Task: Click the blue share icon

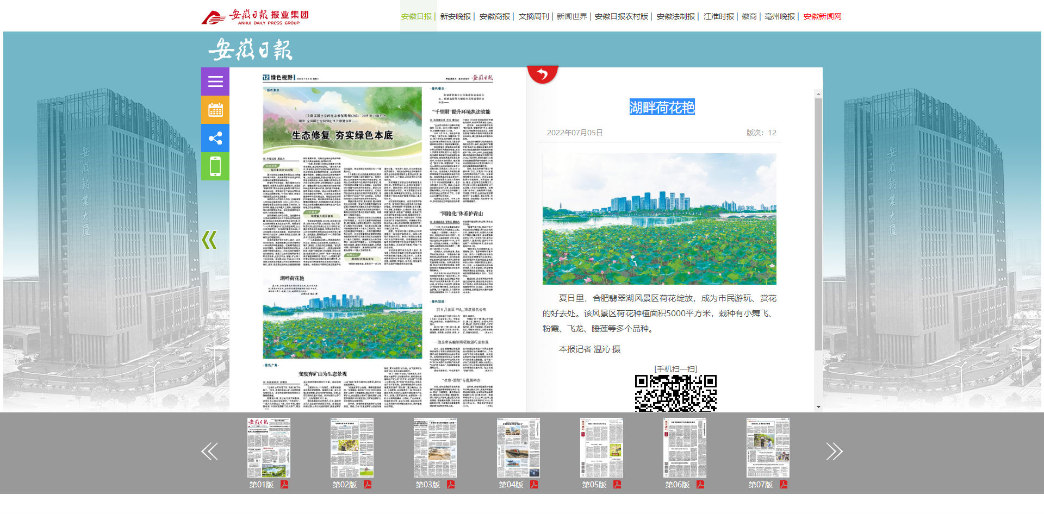Action: (x=215, y=138)
